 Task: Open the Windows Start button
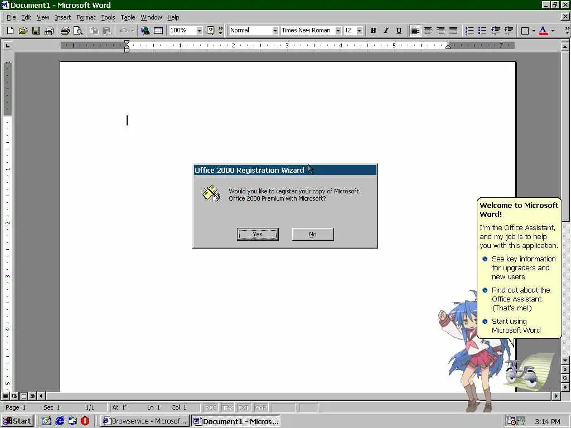17,421
